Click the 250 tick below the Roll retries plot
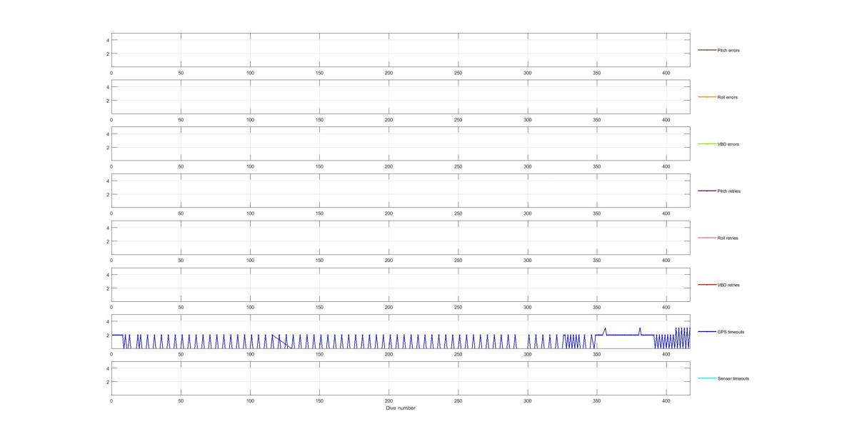The image size is (857, 444). [x=458, y=261]
